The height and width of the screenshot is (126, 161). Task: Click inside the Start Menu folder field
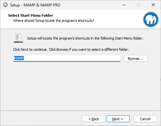tap(67, 59)
